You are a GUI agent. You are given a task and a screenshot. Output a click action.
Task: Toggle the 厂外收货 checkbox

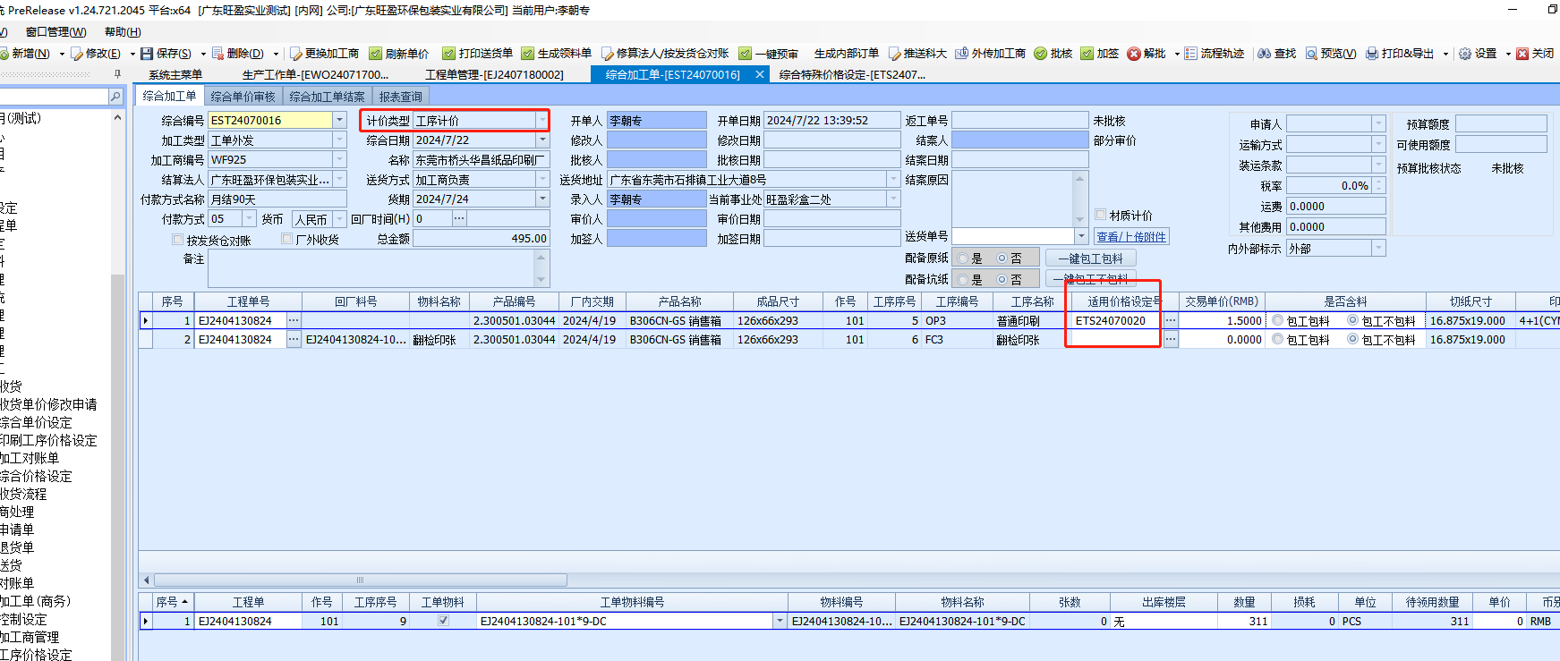(x=286, y=239)
